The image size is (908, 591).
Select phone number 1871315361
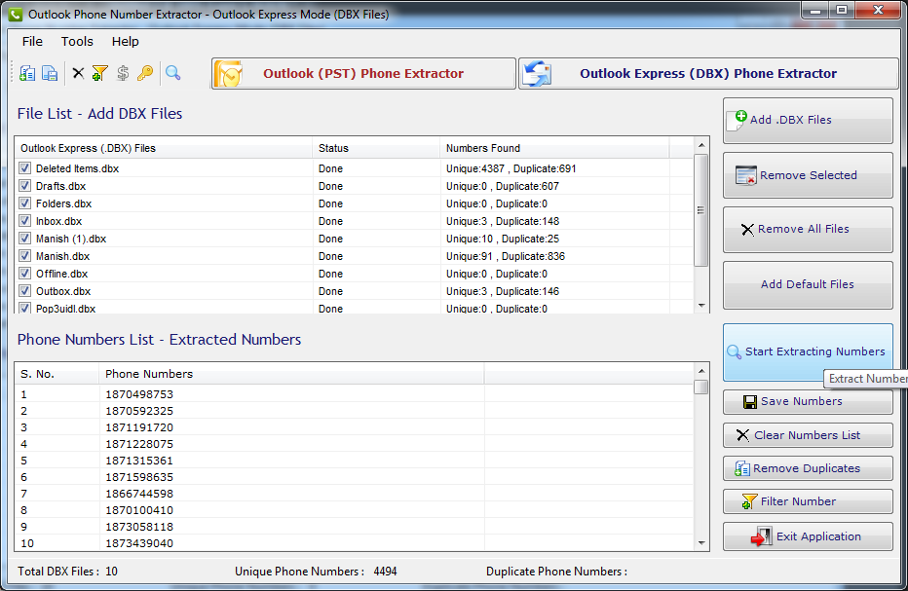tap(139, 461)
